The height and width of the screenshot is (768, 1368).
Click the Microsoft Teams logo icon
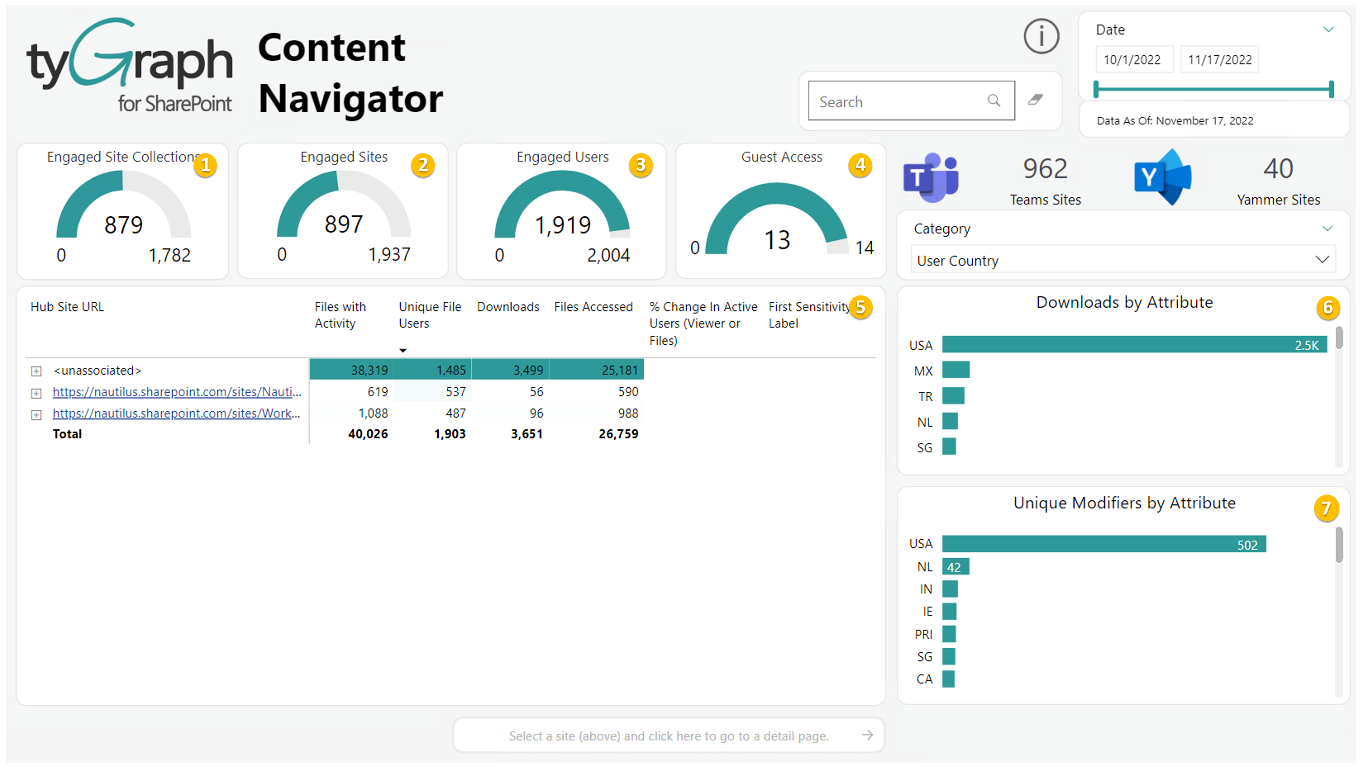tap(931, 177)
